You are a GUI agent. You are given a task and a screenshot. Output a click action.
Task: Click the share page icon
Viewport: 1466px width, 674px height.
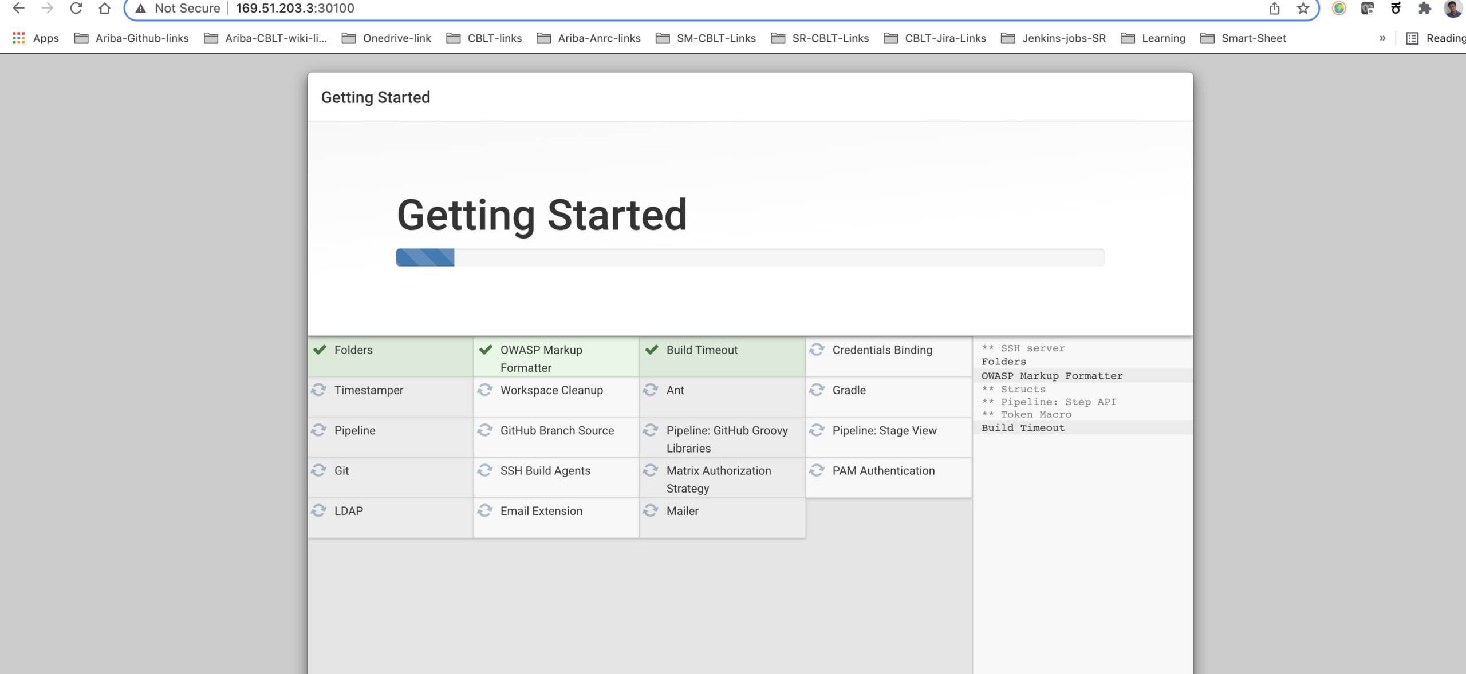(x=1274, y=8)
